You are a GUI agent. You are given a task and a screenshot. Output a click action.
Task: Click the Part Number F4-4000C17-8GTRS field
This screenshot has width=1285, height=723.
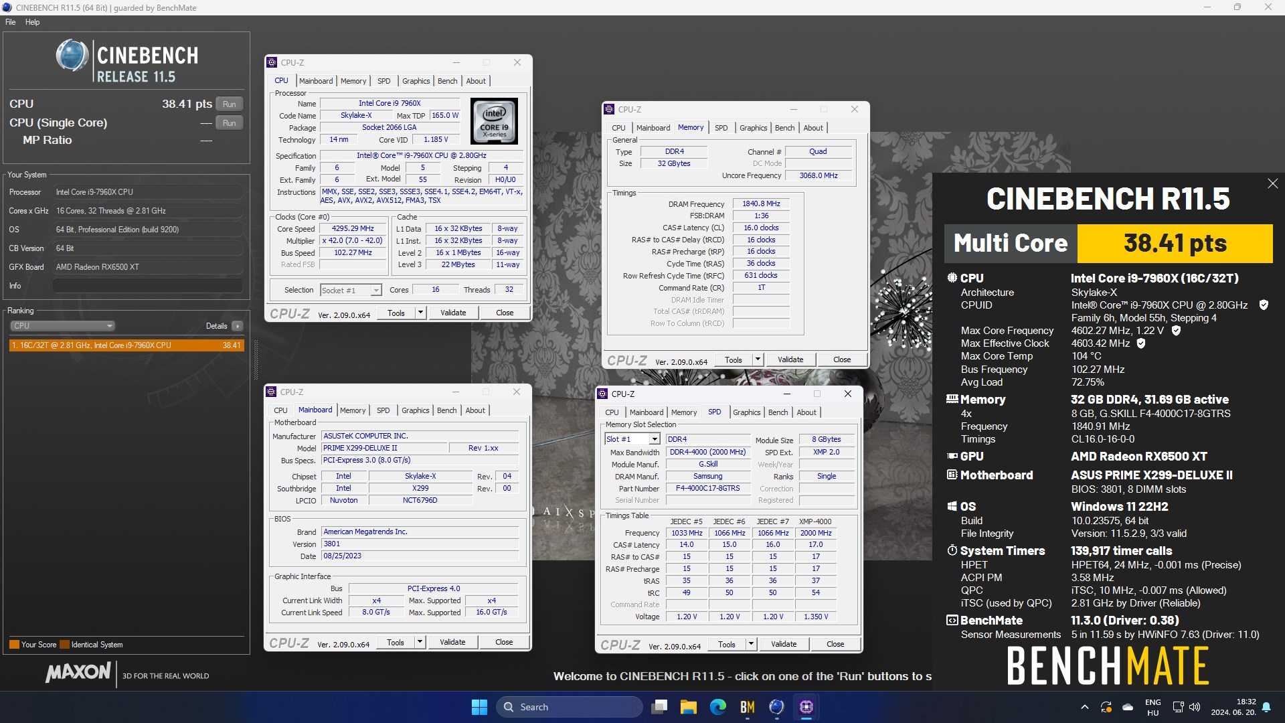707,488
